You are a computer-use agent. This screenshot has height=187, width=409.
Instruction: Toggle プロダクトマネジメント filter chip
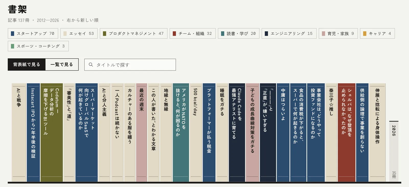133,33
